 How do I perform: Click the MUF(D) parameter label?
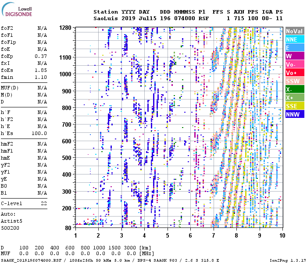coord(10,88)
